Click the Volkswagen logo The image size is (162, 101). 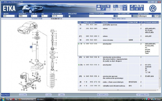(153, 8)
